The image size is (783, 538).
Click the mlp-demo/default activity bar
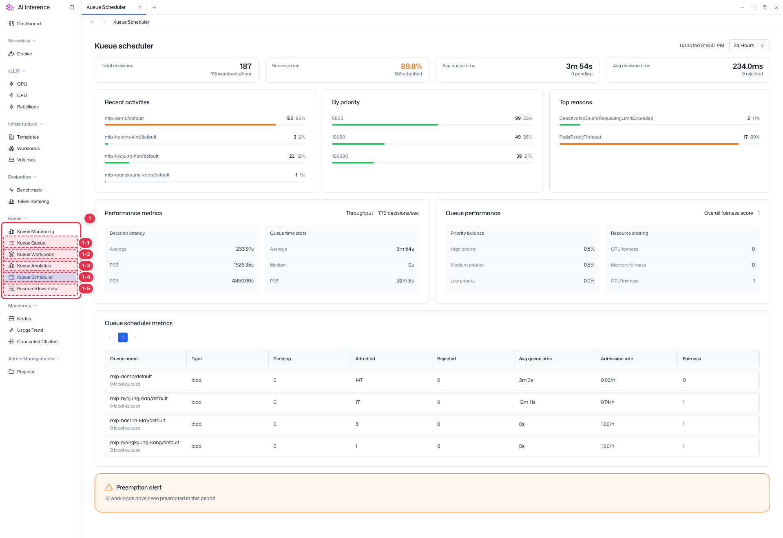(x=205, y=125)
